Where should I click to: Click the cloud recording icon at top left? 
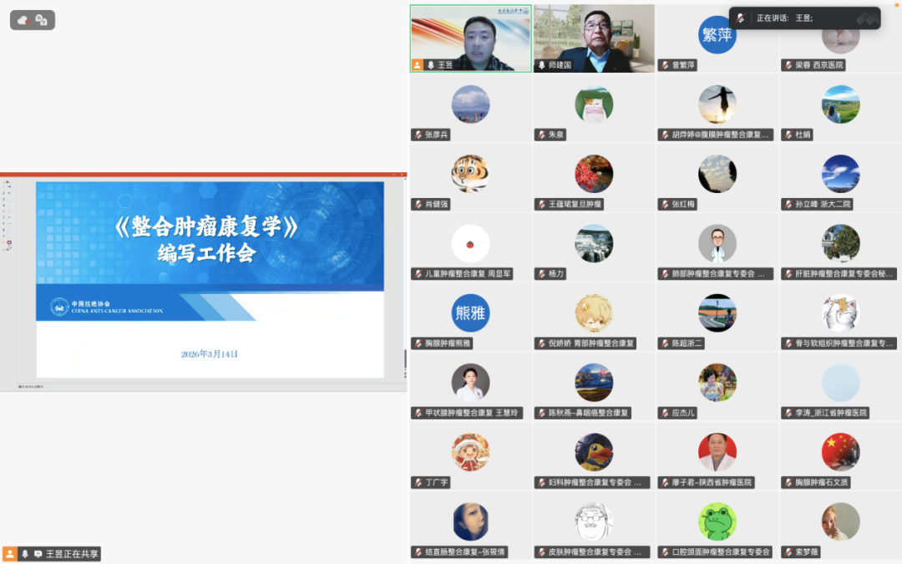pyautogui.click(x=23, y=20)
